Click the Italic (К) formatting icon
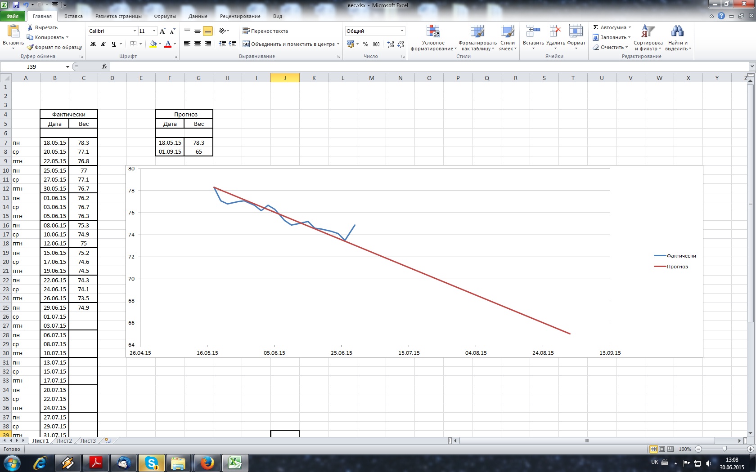The width and height of the screenshot is (756, 472). click(x=103, y=44)
